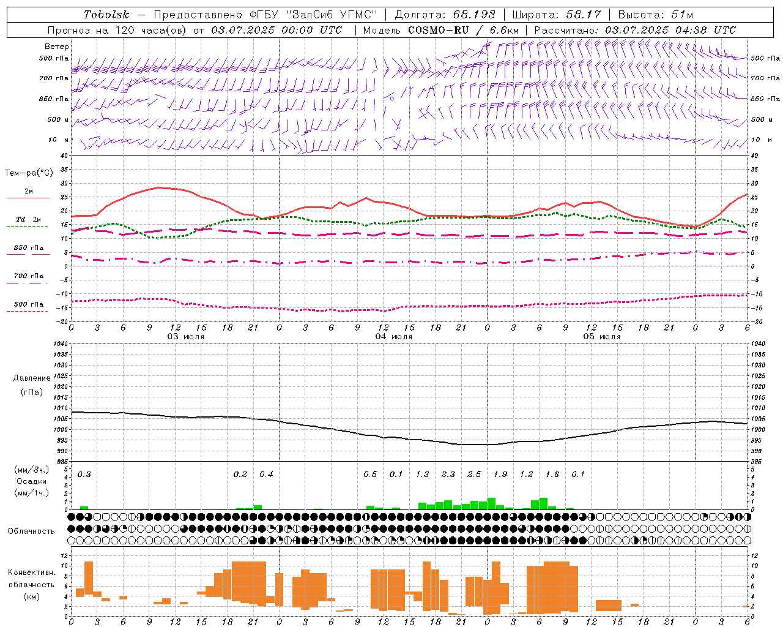Click the '2.5' precipitation total value
Image resolution: width=783 pixels, height=627 pixels.
pyautogui.click(x=474, y=475)
